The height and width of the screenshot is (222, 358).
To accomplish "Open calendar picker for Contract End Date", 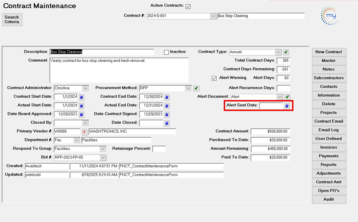I will click(x=167, y=97).
